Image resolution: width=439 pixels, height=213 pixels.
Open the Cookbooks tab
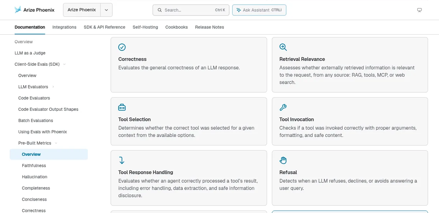[x=176, y=27]
